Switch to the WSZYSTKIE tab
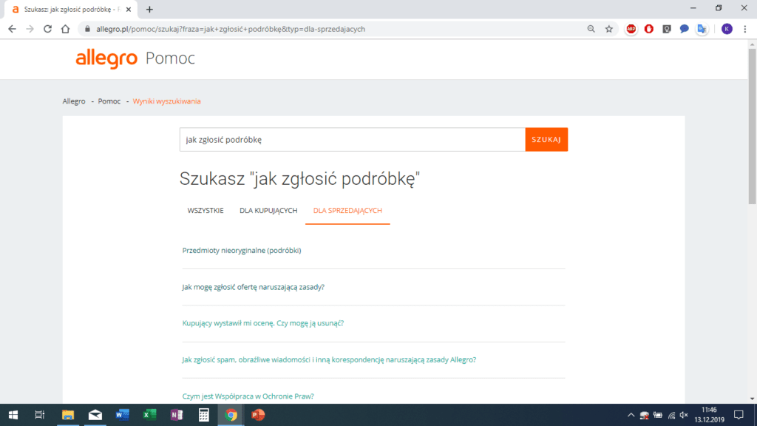The image size is (757, 426). tap(206, 211)
